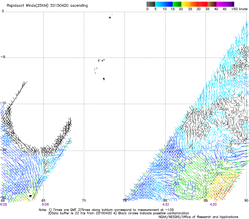Click the small island mark near 0.5S 73E
The image size is (249, 219).
pos(110,18)
